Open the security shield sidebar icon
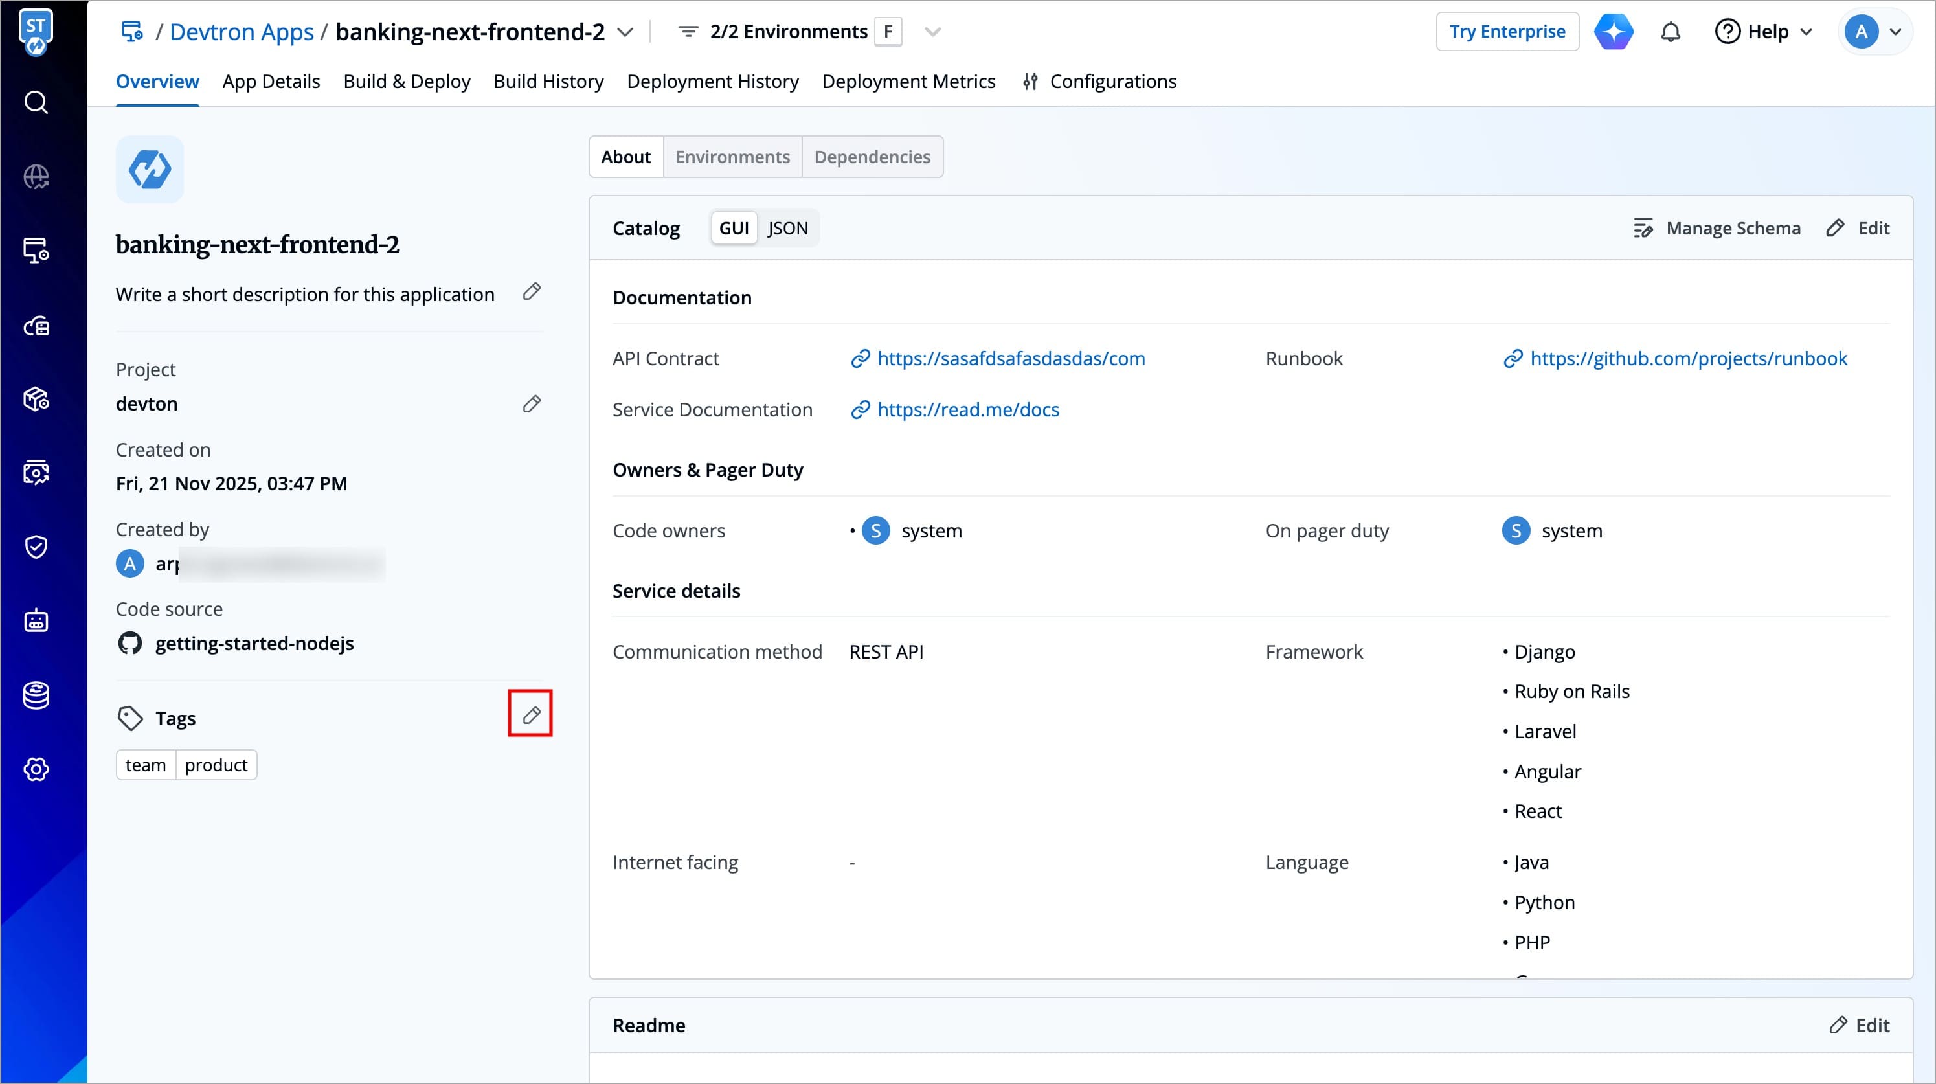The image size is (1936, 1084). point(36,547)
